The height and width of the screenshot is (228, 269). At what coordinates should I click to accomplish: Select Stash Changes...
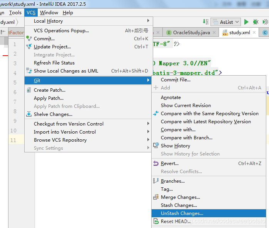[x=209, y=205]
